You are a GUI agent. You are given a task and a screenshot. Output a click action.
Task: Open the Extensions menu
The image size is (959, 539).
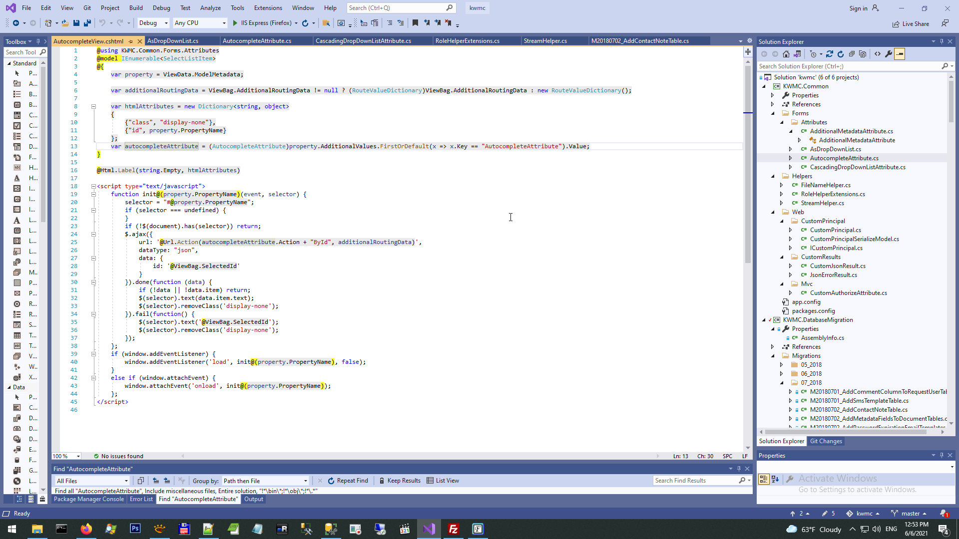coord(268,8)
